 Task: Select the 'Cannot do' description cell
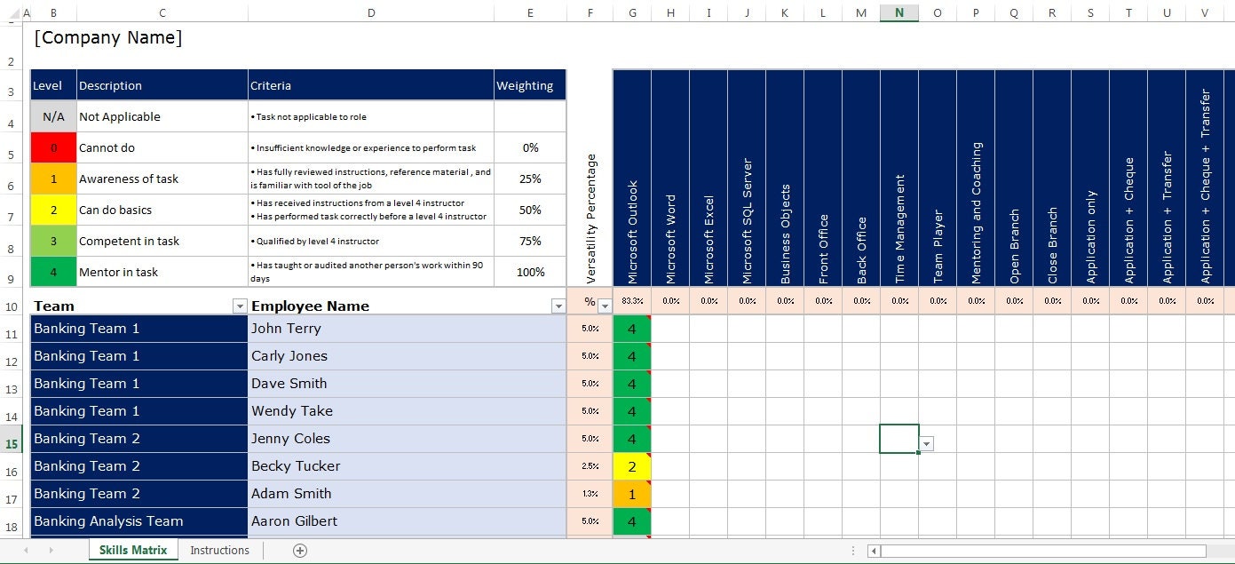pos(162,147)
